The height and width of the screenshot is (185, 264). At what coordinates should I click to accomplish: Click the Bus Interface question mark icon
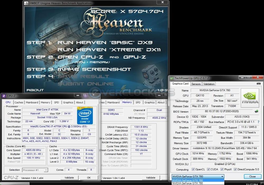pos(258,122)
